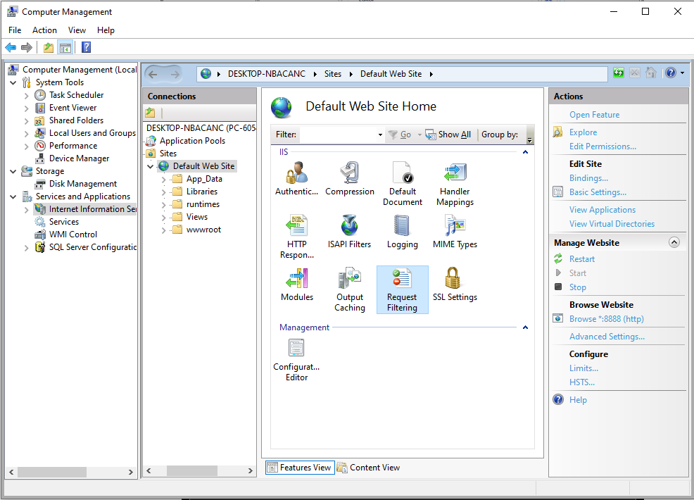The image size is (694, 500).
Task: Click the Show All button
Action: pos(448,135)
